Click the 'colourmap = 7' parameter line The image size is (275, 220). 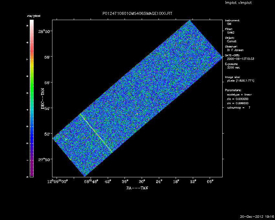click(239, 107)
